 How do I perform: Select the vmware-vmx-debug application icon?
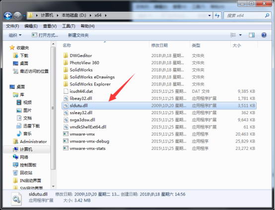pos(66,141)
